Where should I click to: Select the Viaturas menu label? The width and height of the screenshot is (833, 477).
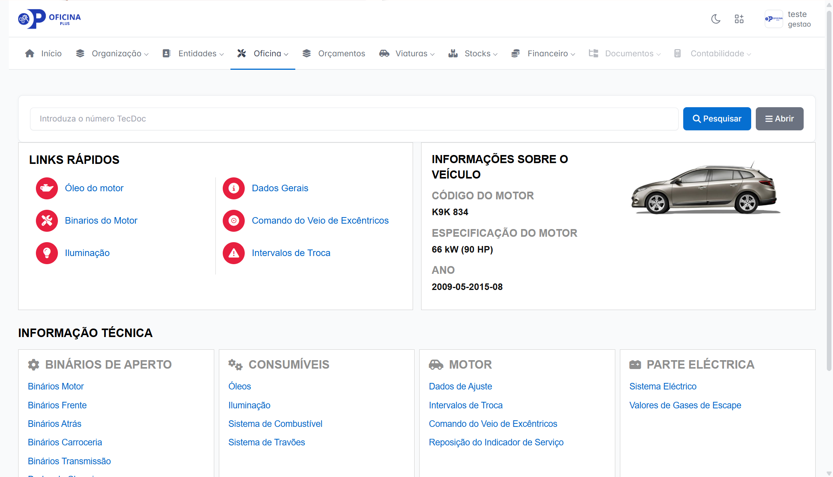[x=411, y=54]
